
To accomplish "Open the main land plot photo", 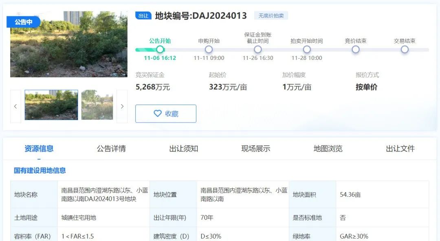I will pos(69,44).
